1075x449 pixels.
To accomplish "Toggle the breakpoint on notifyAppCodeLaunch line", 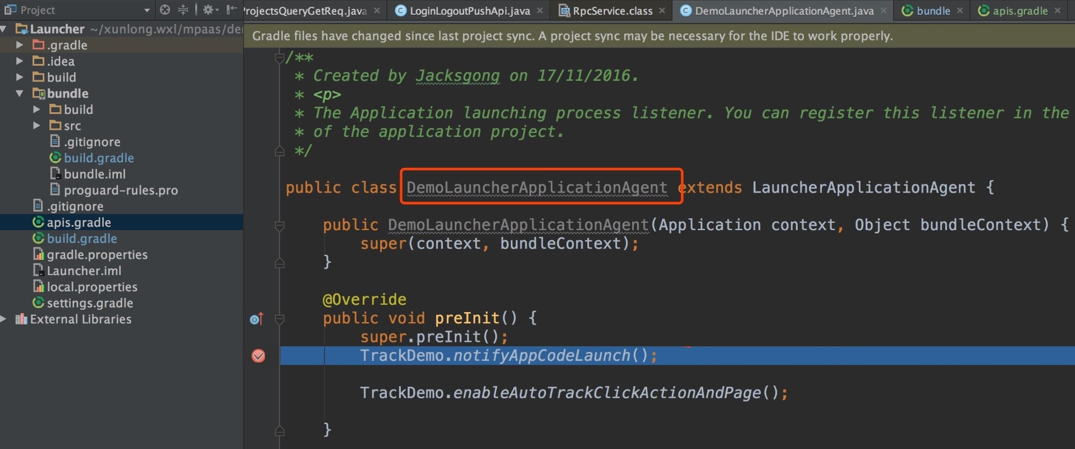I will [258, 355].
